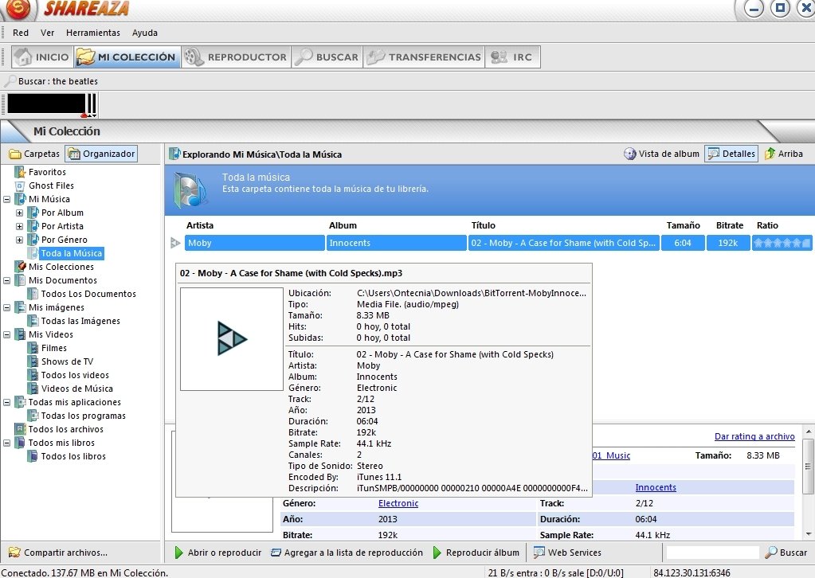Select the Favoritos folder icon

click(20, 172)
